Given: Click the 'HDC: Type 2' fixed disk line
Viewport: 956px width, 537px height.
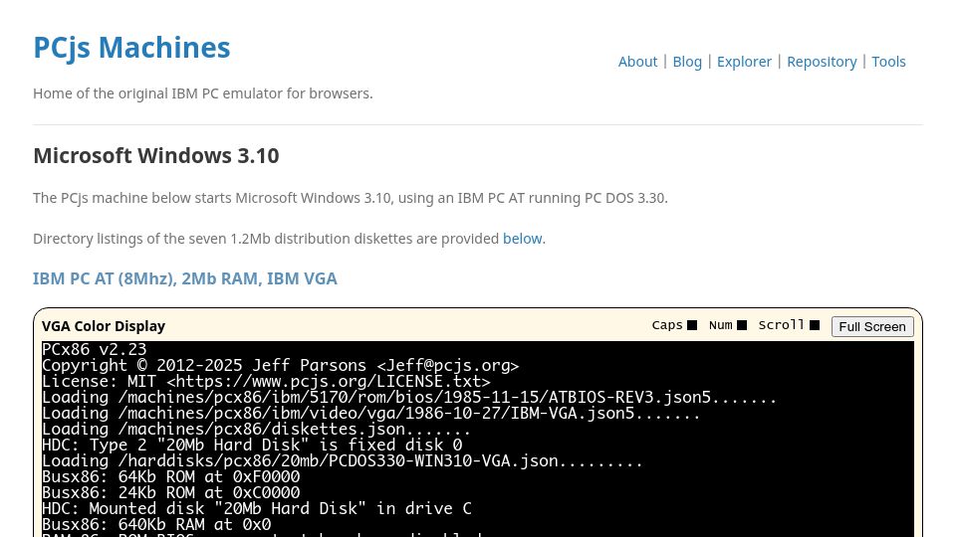Looking at the screenshot, I should (x=252, y=445).
